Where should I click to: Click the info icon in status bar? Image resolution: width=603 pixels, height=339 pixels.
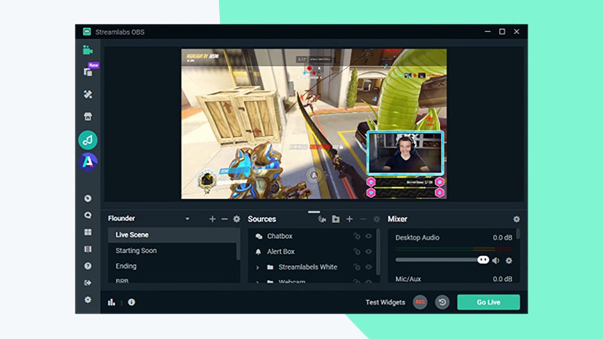(x=131, y=302)
